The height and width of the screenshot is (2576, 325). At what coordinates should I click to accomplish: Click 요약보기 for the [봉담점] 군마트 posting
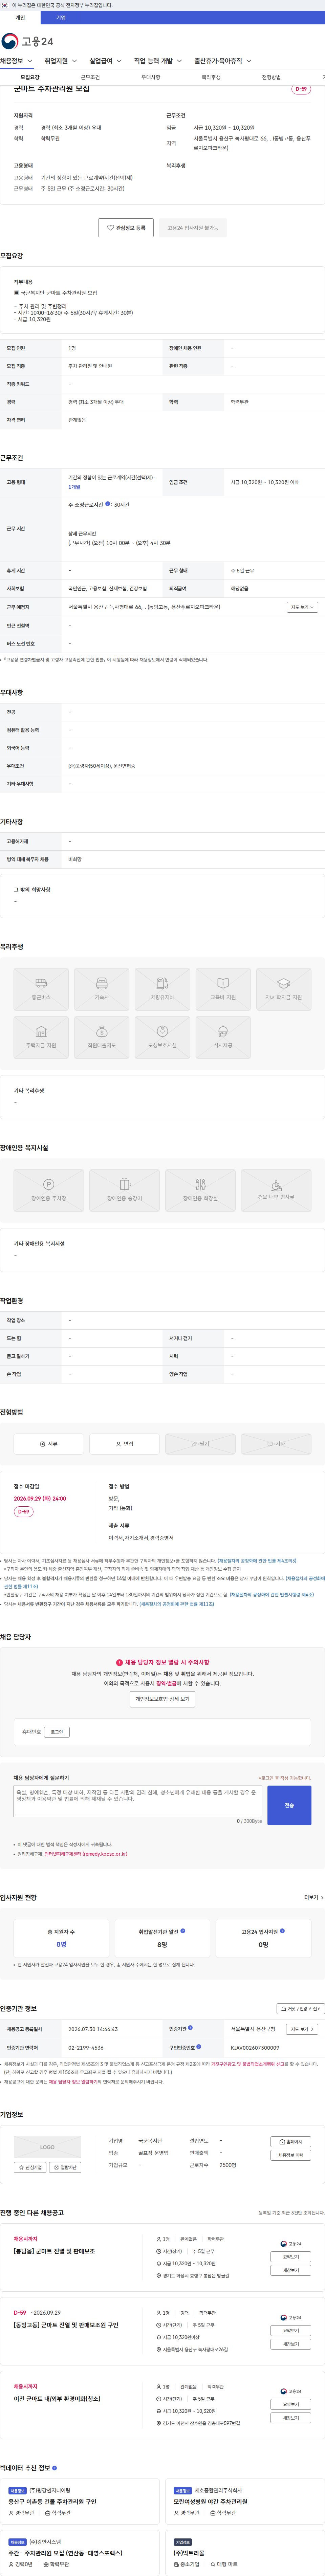point(291,2257)
